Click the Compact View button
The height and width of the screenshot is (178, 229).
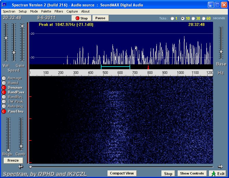coord(122,173)
